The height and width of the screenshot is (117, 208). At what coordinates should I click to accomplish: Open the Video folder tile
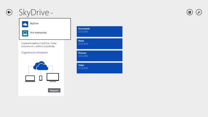coord(99,68)
